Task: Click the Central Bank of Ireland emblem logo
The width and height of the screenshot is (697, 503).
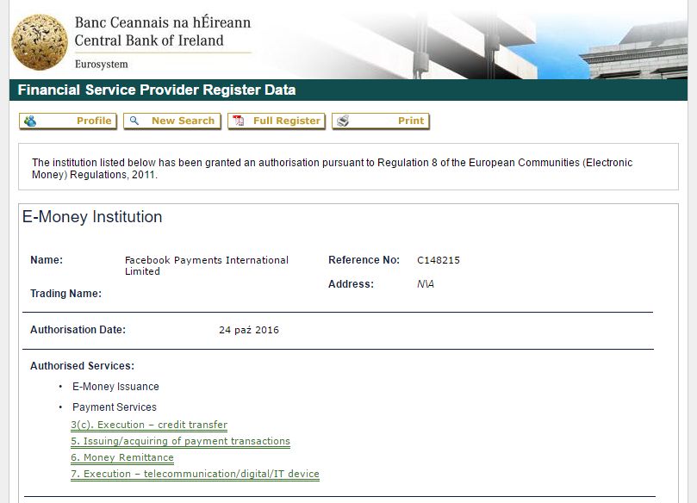Action: coord(40,41)
